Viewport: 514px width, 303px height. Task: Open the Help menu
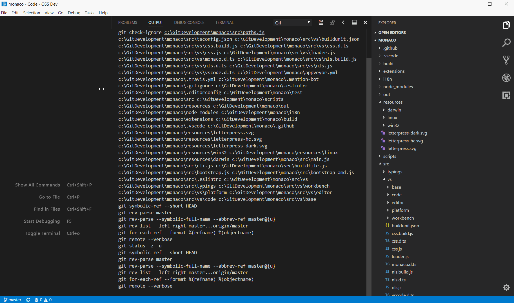(x=103, y=13)
